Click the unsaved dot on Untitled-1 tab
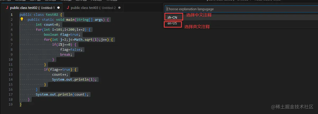This screenshot has width=318, height=114. [x=58, y=8]
